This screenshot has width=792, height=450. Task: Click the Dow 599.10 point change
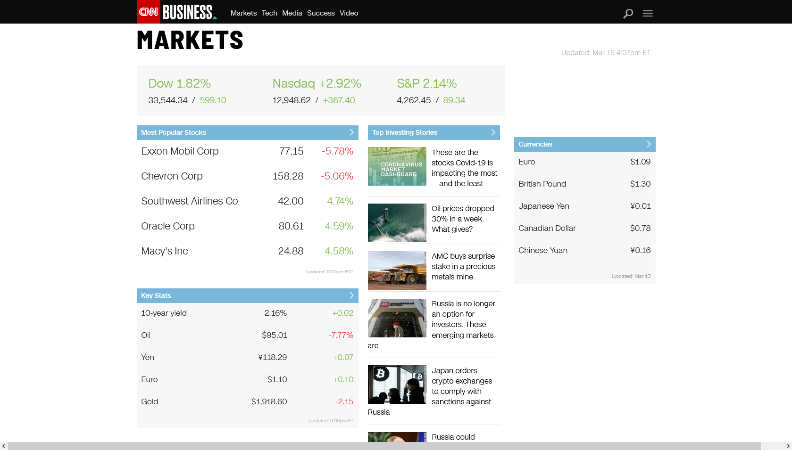[x=213, y=100]
